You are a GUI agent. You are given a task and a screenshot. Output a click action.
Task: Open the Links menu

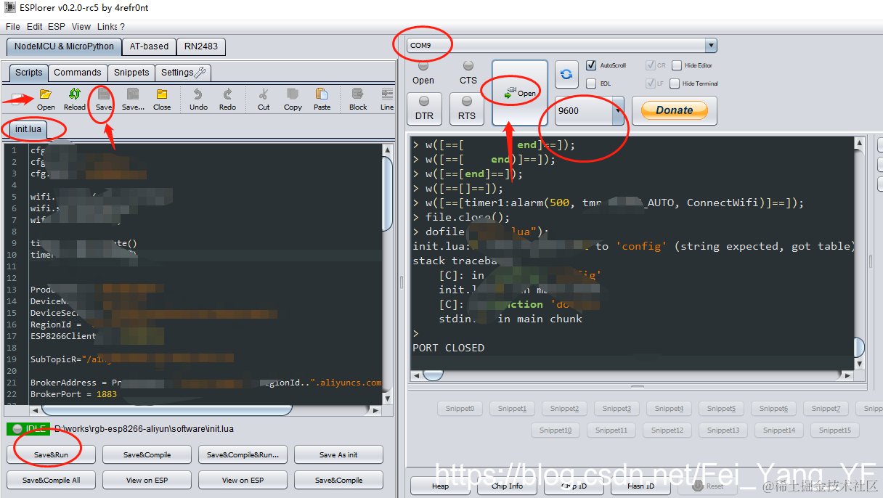[x=107, y=27]
